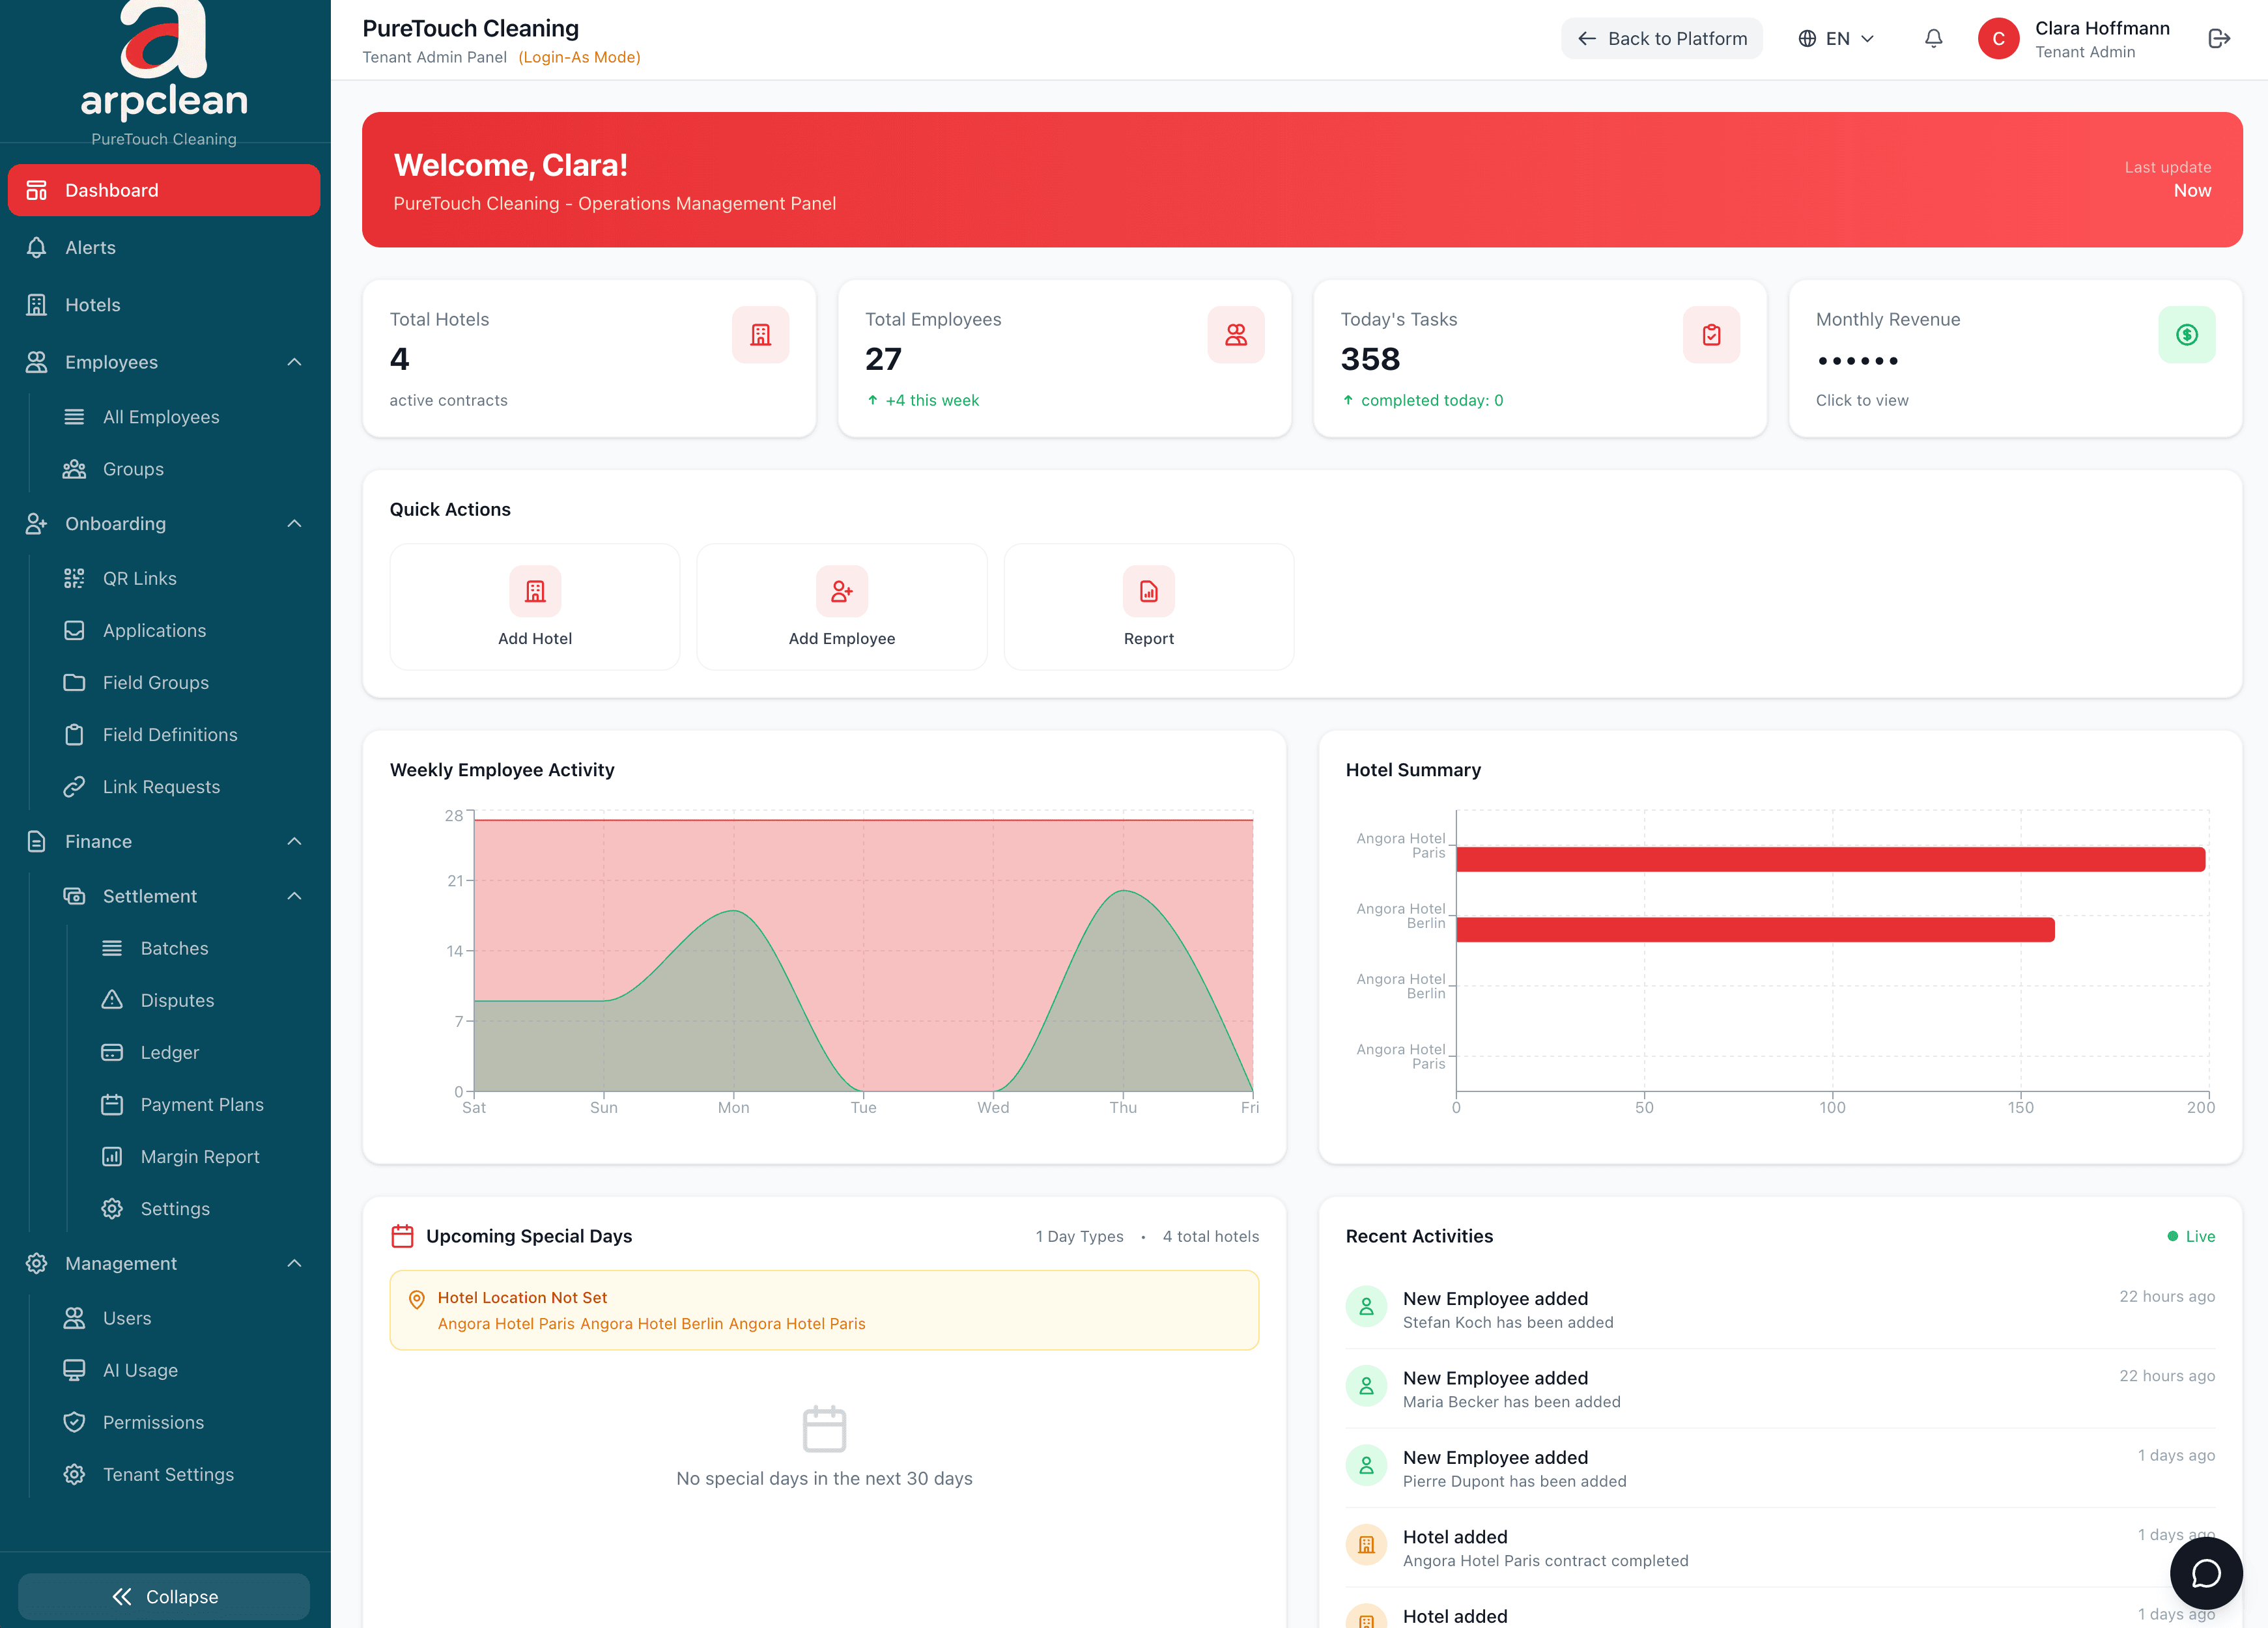This screenshot has height=1628, width=2268.
Task: Open Margin Report under Settlement
Action: click(198, 1156)
